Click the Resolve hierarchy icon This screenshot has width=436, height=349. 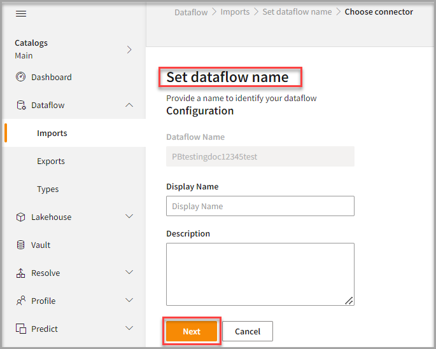click(21, 273)
